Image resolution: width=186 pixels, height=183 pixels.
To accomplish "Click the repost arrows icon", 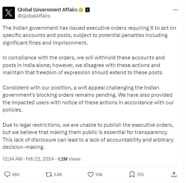I will point(49,174).
